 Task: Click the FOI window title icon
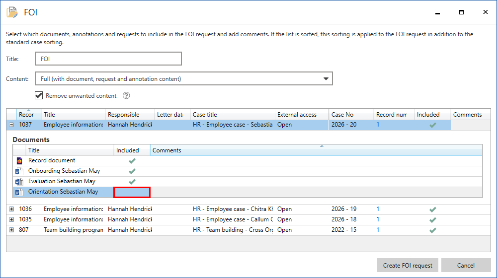(x=12, y=12)
